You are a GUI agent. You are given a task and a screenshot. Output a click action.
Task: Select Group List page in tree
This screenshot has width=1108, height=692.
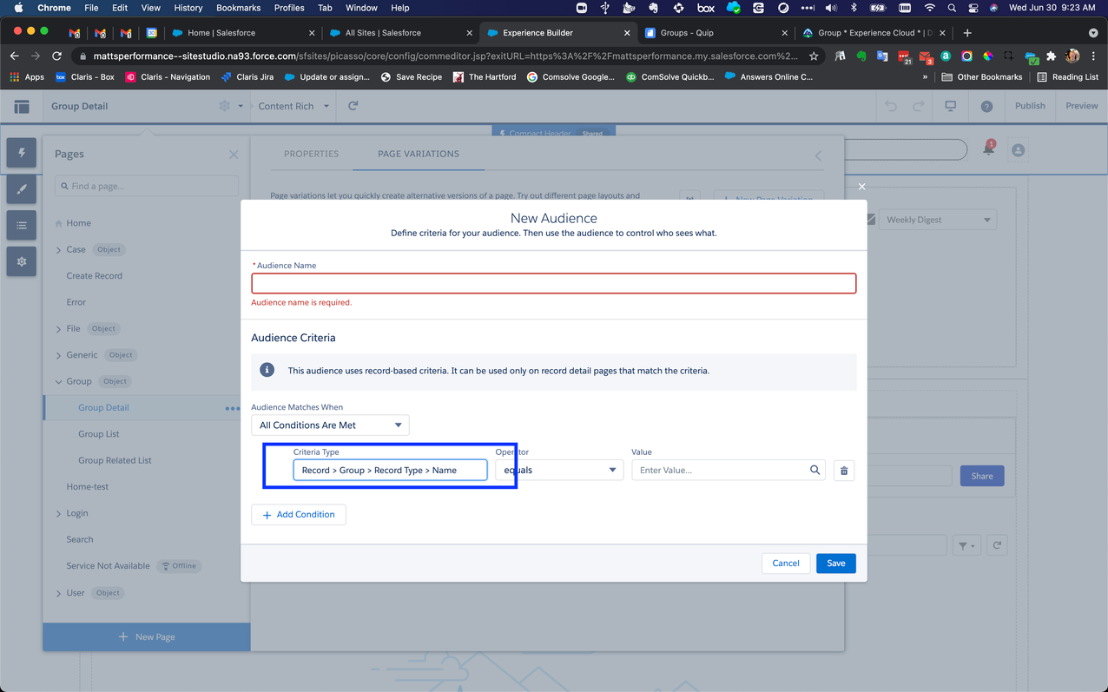coord(99,434)
